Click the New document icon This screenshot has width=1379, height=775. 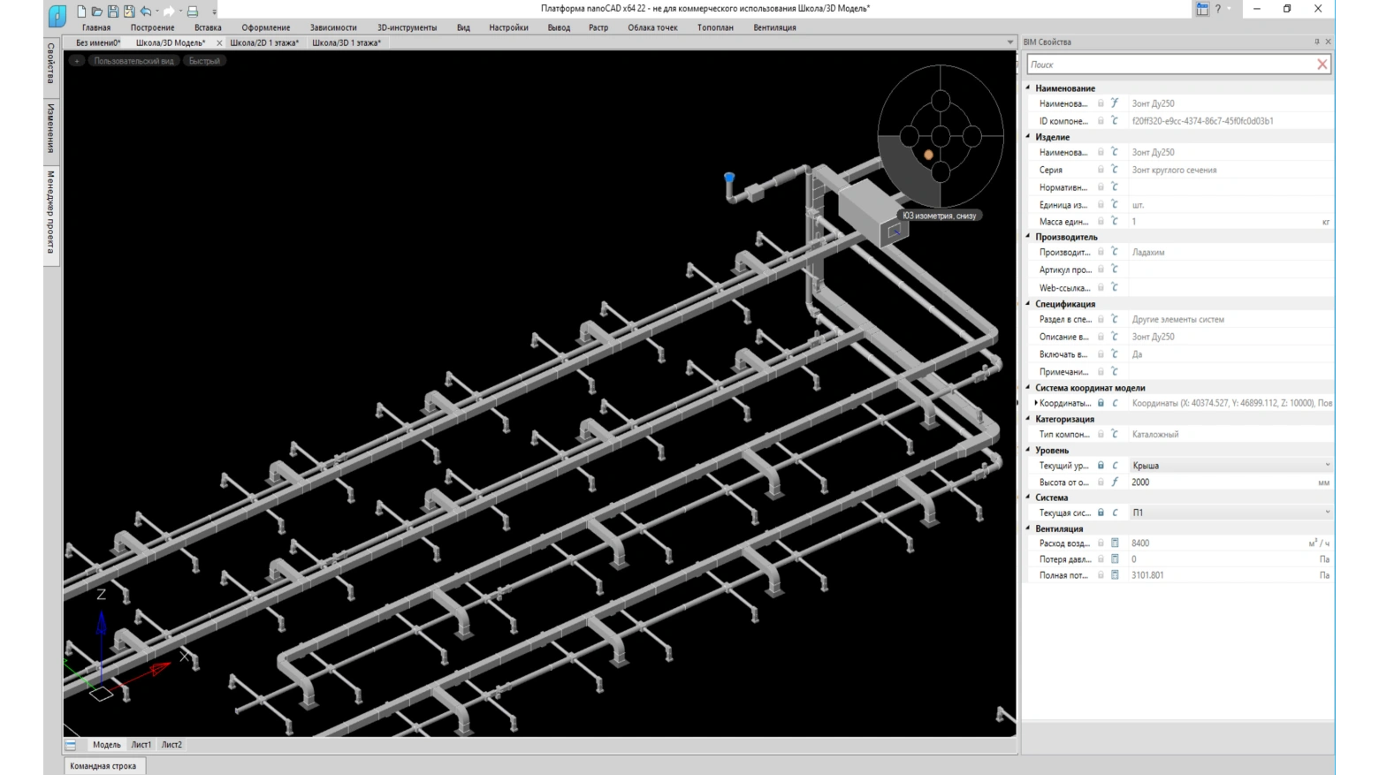81,11
